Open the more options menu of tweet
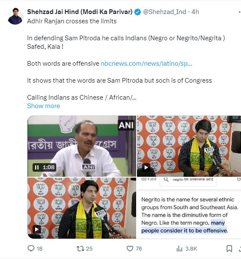 point(239,12)
